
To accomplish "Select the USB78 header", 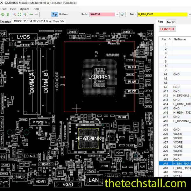I will pos(73,32).
